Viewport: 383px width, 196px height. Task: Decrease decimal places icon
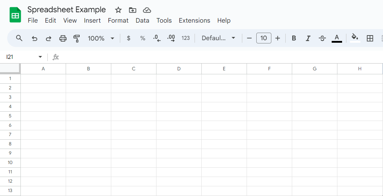[x=157, y=38]
